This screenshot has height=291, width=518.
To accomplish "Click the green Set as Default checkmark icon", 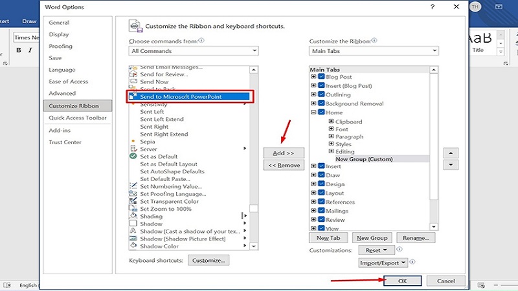I will coord(133,156).
